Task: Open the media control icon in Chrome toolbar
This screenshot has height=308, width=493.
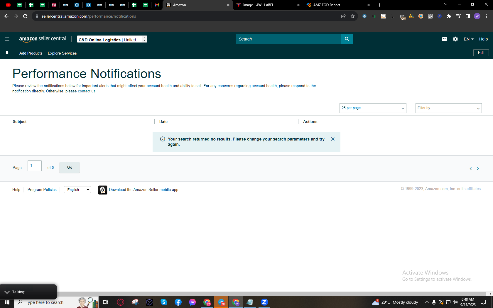Action: [458, 16]
